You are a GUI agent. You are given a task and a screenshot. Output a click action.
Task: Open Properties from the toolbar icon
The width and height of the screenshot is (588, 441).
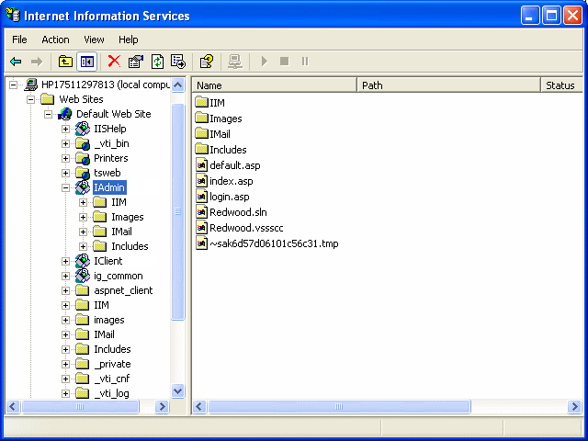coord(136,62)
